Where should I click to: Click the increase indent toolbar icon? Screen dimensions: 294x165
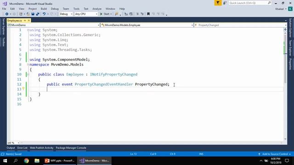coord(142,14)
